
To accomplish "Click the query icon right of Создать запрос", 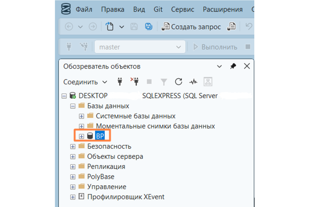I will pyautogui.click(x=231, y=26).
